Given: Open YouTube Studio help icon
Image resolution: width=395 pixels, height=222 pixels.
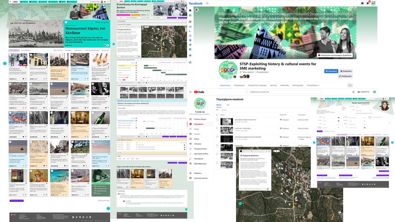Looking at the screenshot, I should tap(353, 92).
